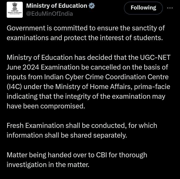Click the word Government starting the post
This screenshot has height=179, width=180.
click(x=26, y=28)
